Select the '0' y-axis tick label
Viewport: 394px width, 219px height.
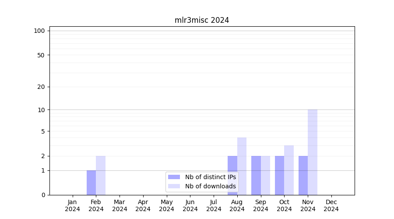click(x=43, y=195)
